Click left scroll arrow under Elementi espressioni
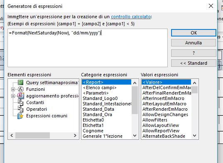Image resolution: width=223 pixels, height=163 pixels. (12, 136)
